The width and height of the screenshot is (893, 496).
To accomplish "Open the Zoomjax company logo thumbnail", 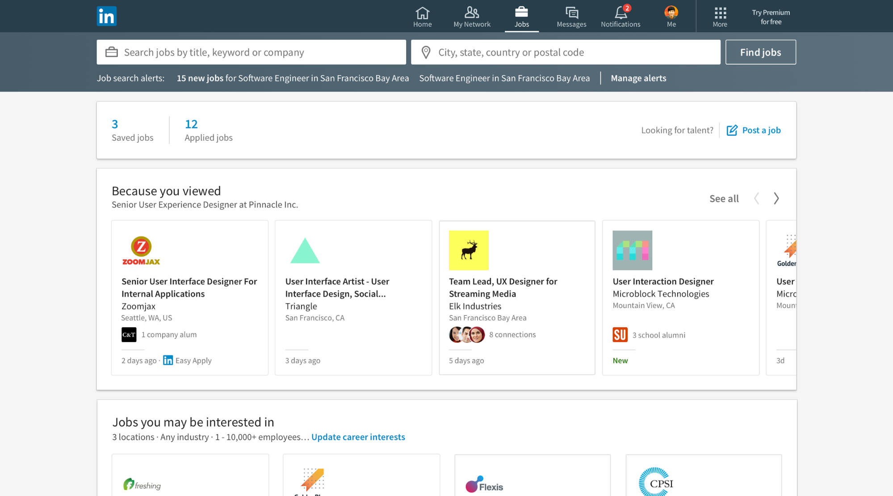I will coord(141,250).
